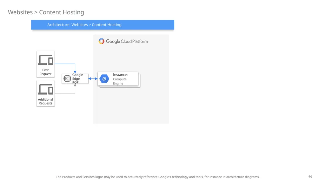
Task: Click the gray arrowhead below Edge POP
Action: [x=75, y=85]
